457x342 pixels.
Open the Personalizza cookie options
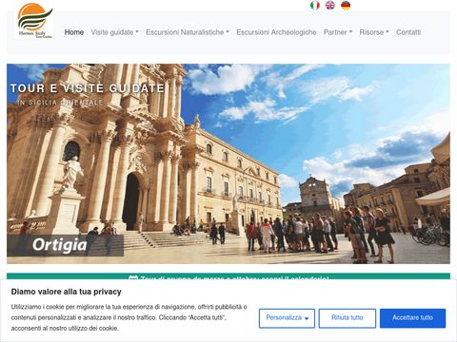click(287, 318)
